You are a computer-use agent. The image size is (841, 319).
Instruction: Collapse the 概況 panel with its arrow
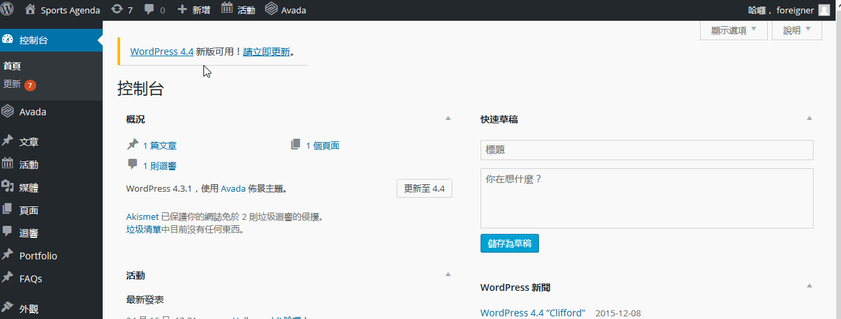coord(448,119)
